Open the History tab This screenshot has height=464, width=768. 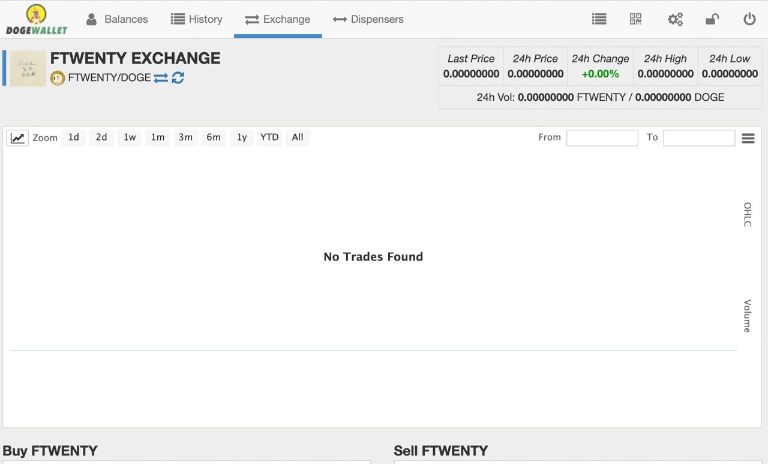[x=196, y=19]
